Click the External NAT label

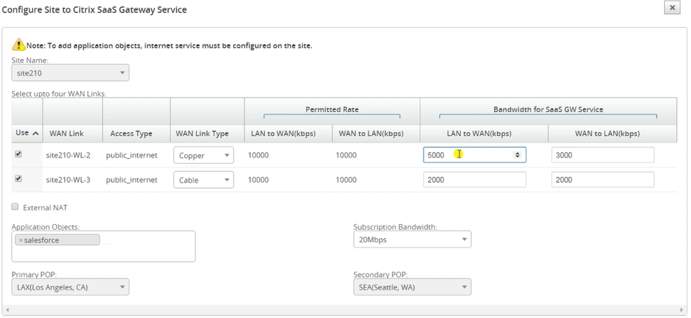point(45,207)
